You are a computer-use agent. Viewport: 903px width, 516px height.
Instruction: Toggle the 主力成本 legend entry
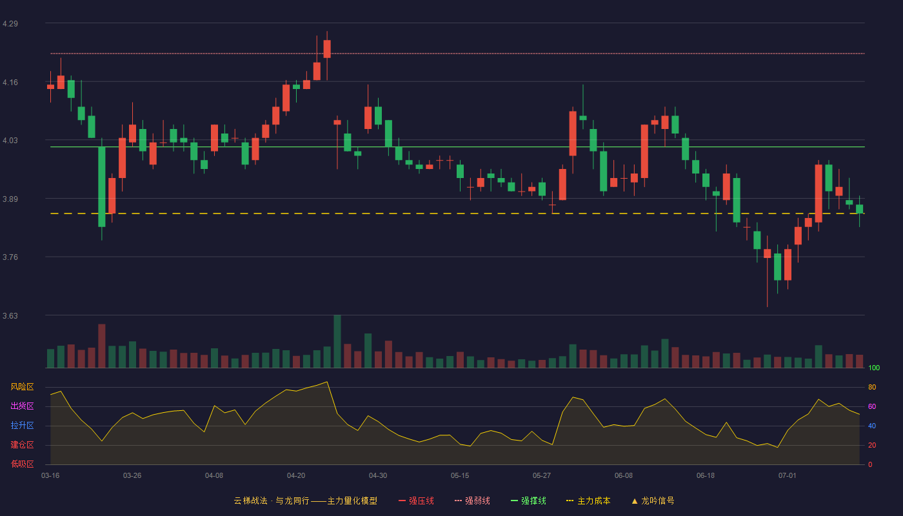click(x=588, y=501)
